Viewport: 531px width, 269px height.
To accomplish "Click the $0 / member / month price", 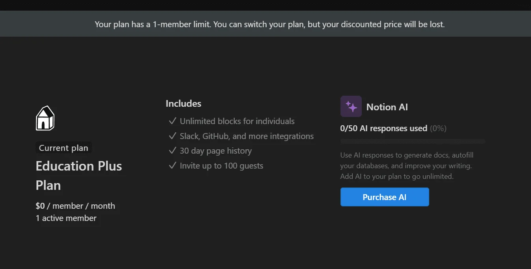I will (x=75, y=206).
